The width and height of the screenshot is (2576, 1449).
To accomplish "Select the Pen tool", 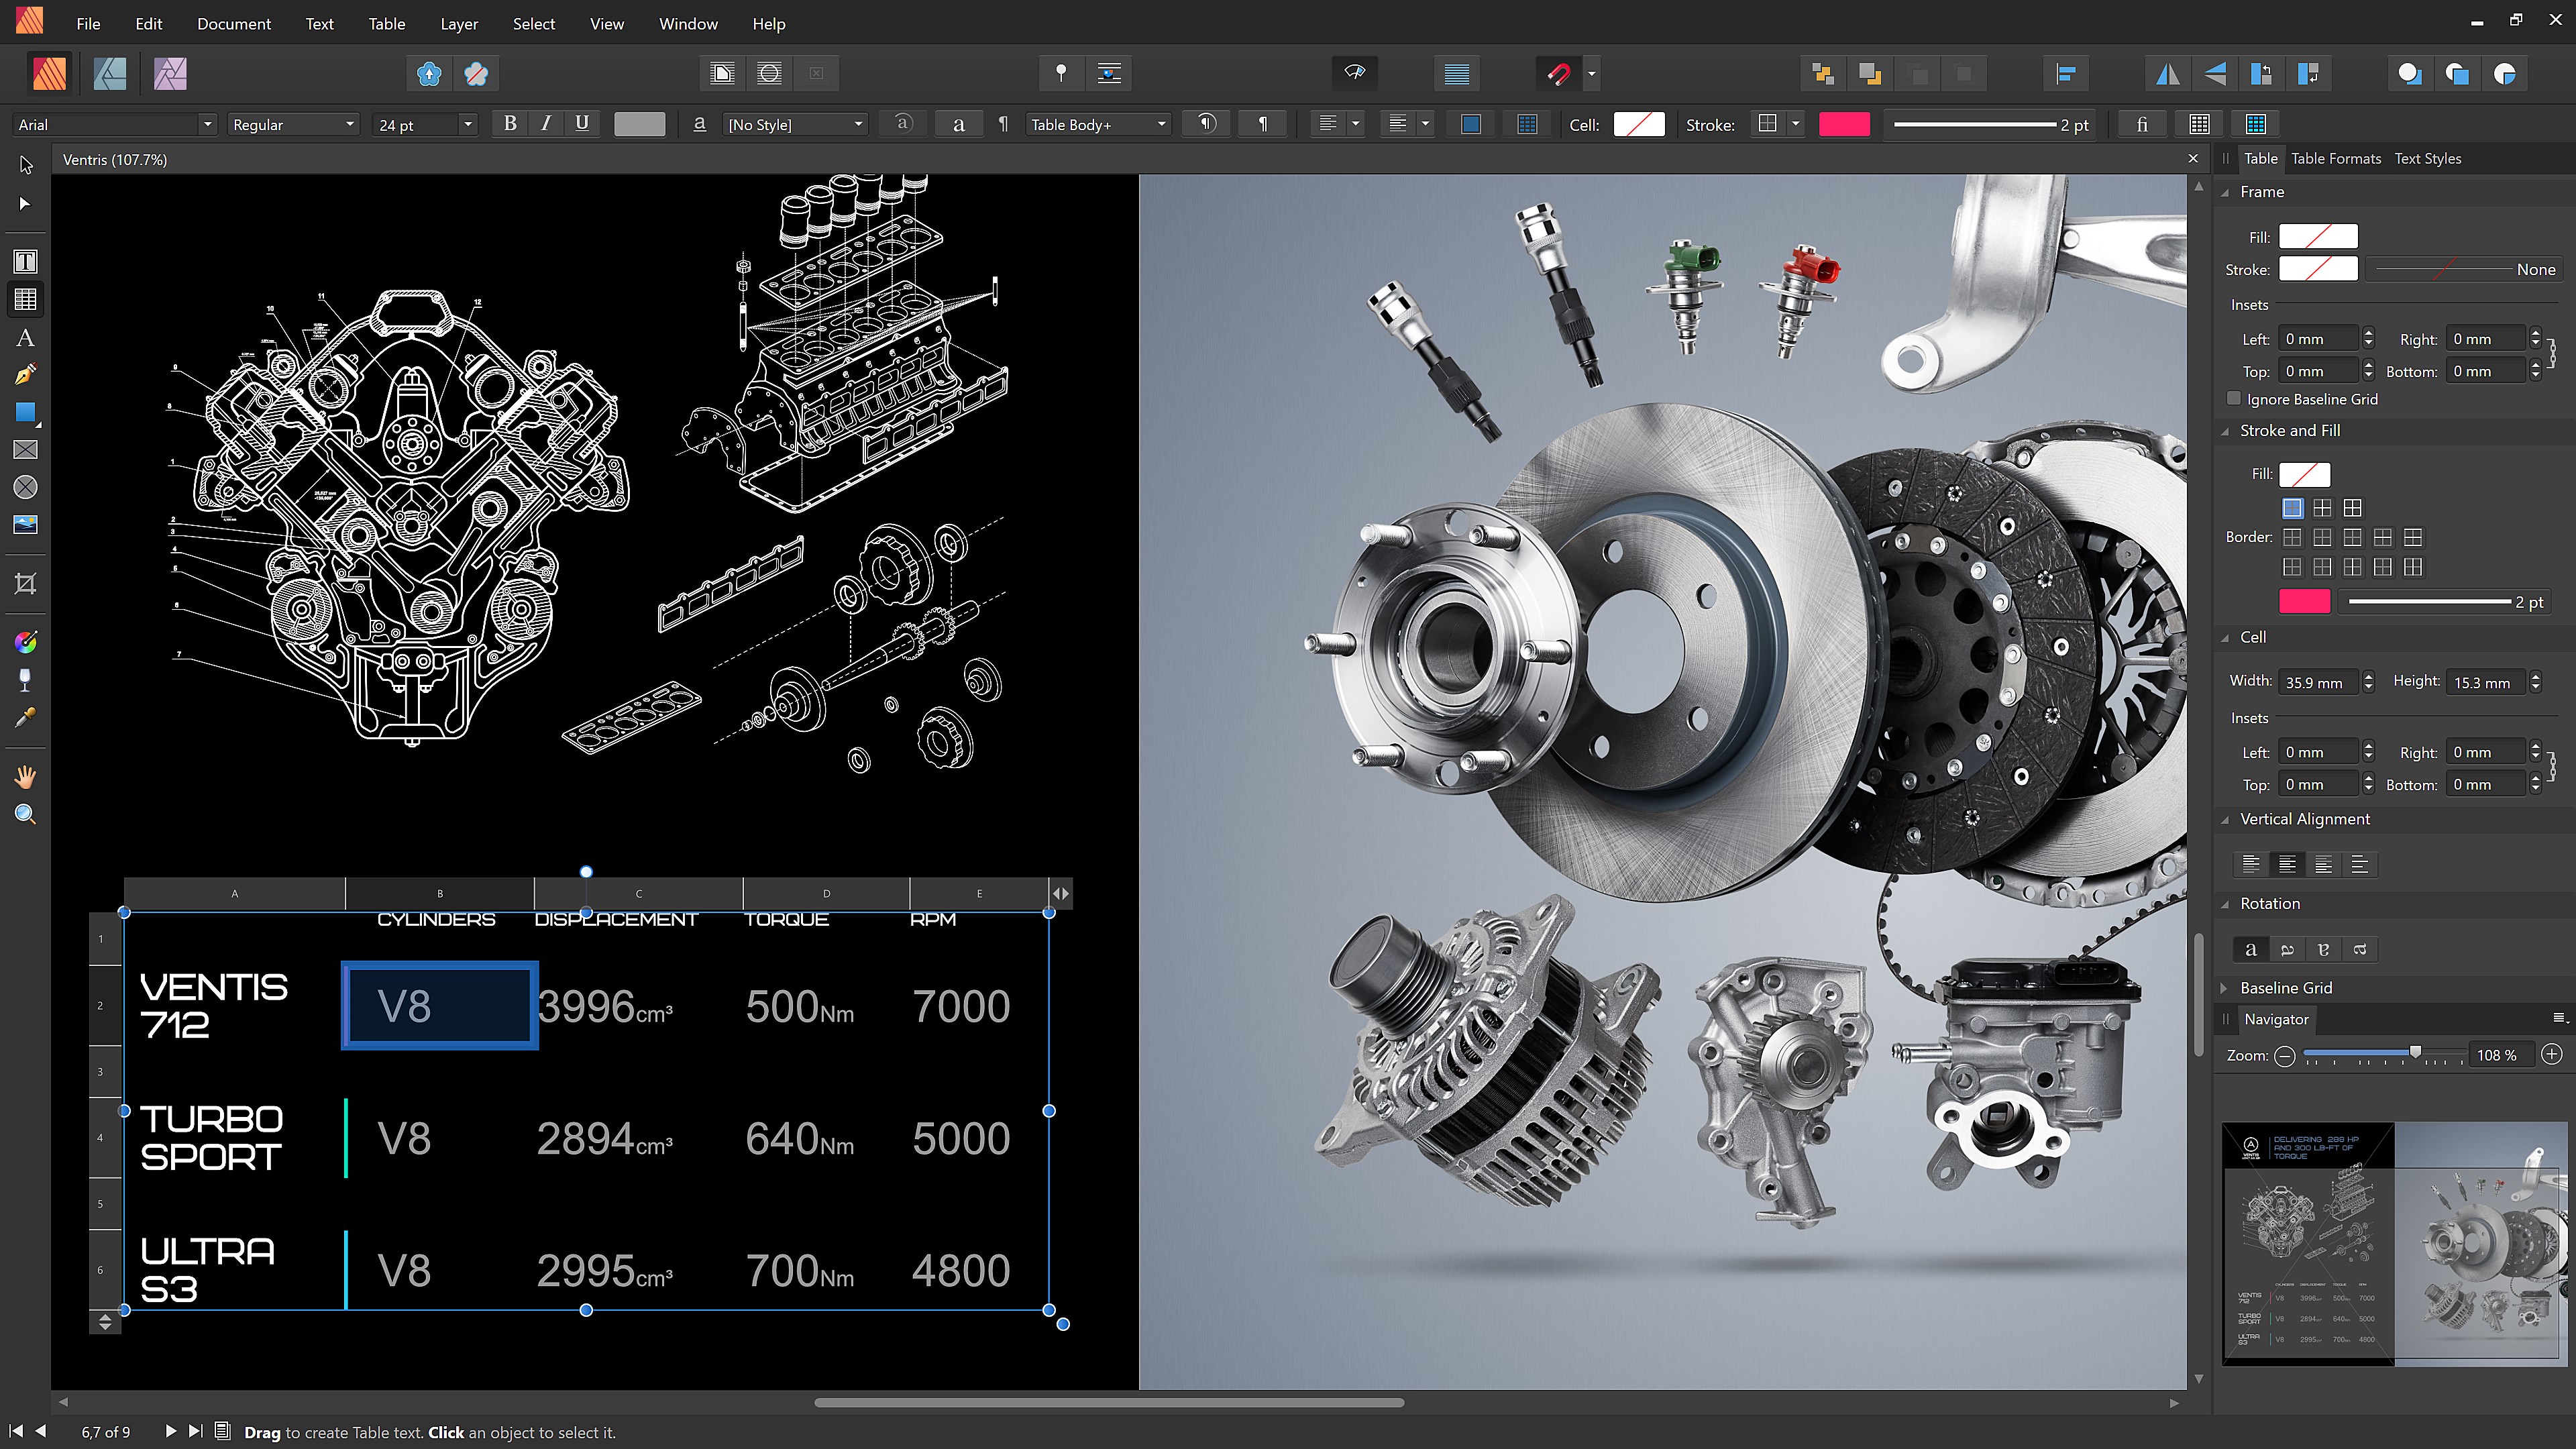I will (x=25, y=375).
